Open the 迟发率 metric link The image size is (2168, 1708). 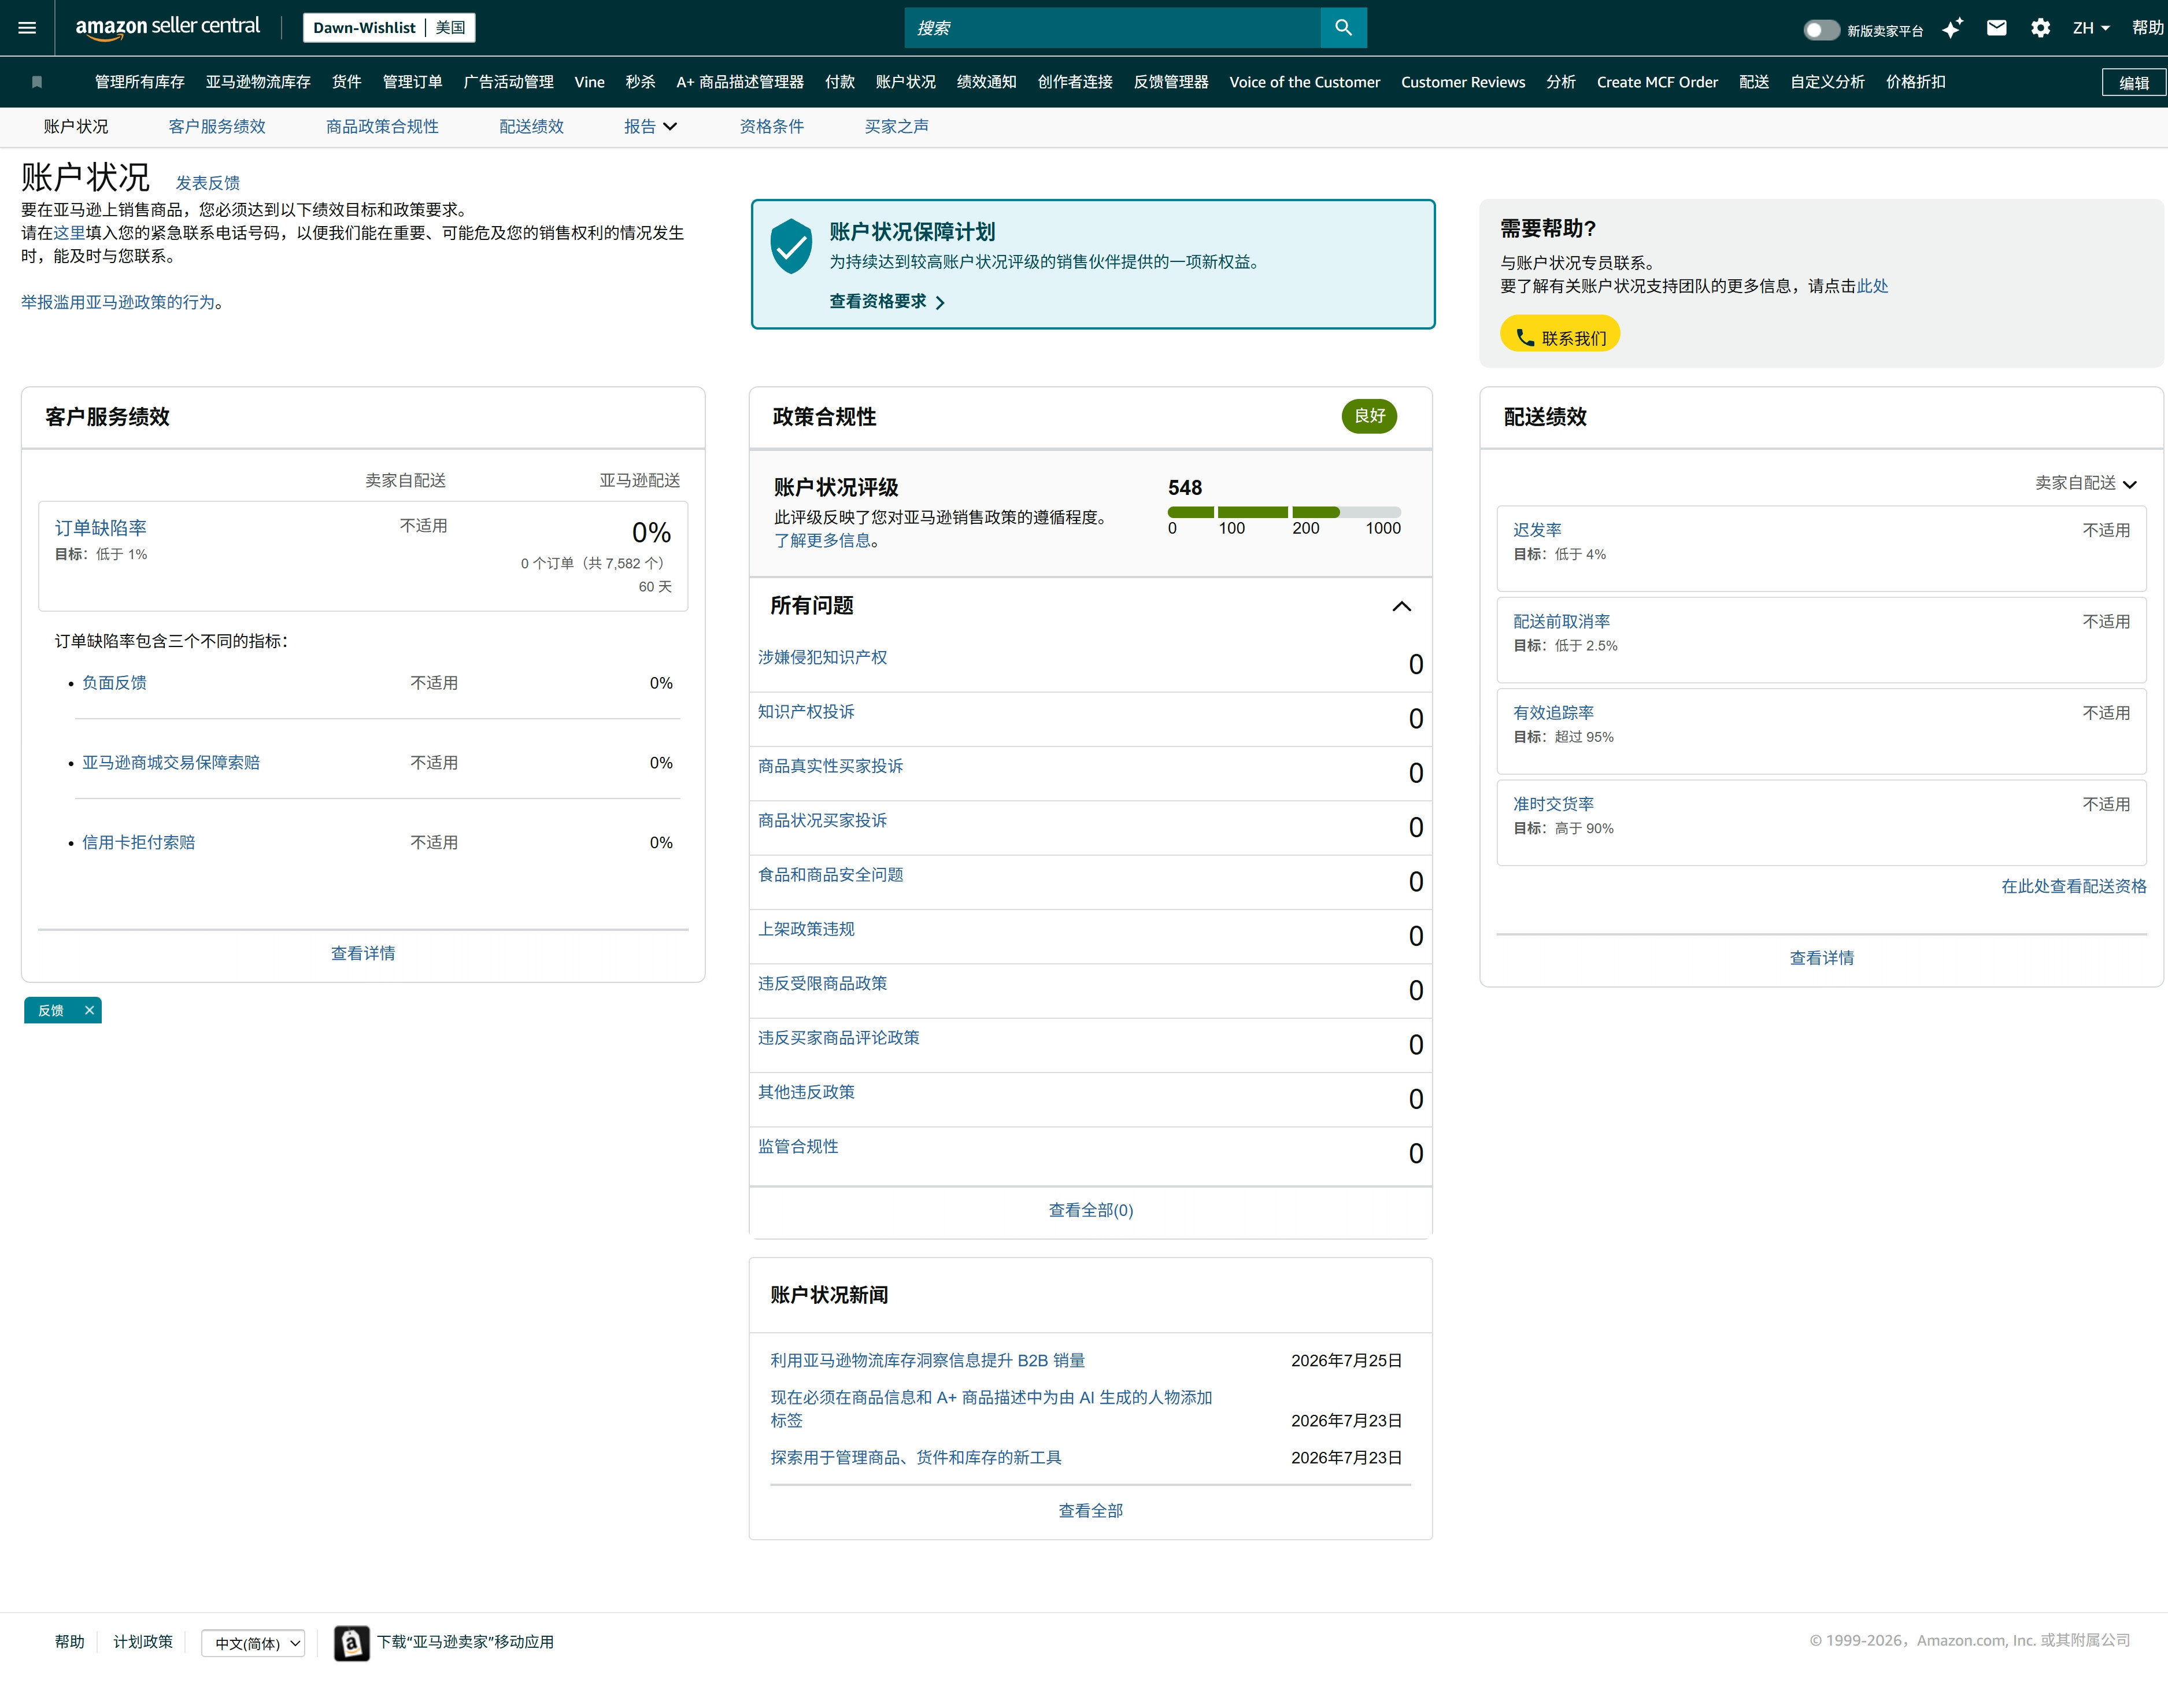1537,530
